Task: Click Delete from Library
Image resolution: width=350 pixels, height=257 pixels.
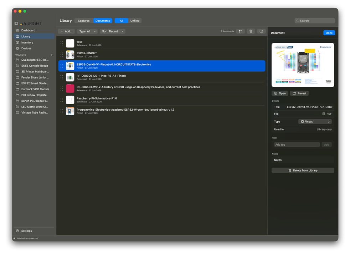Action: click(x=303, y=171)
